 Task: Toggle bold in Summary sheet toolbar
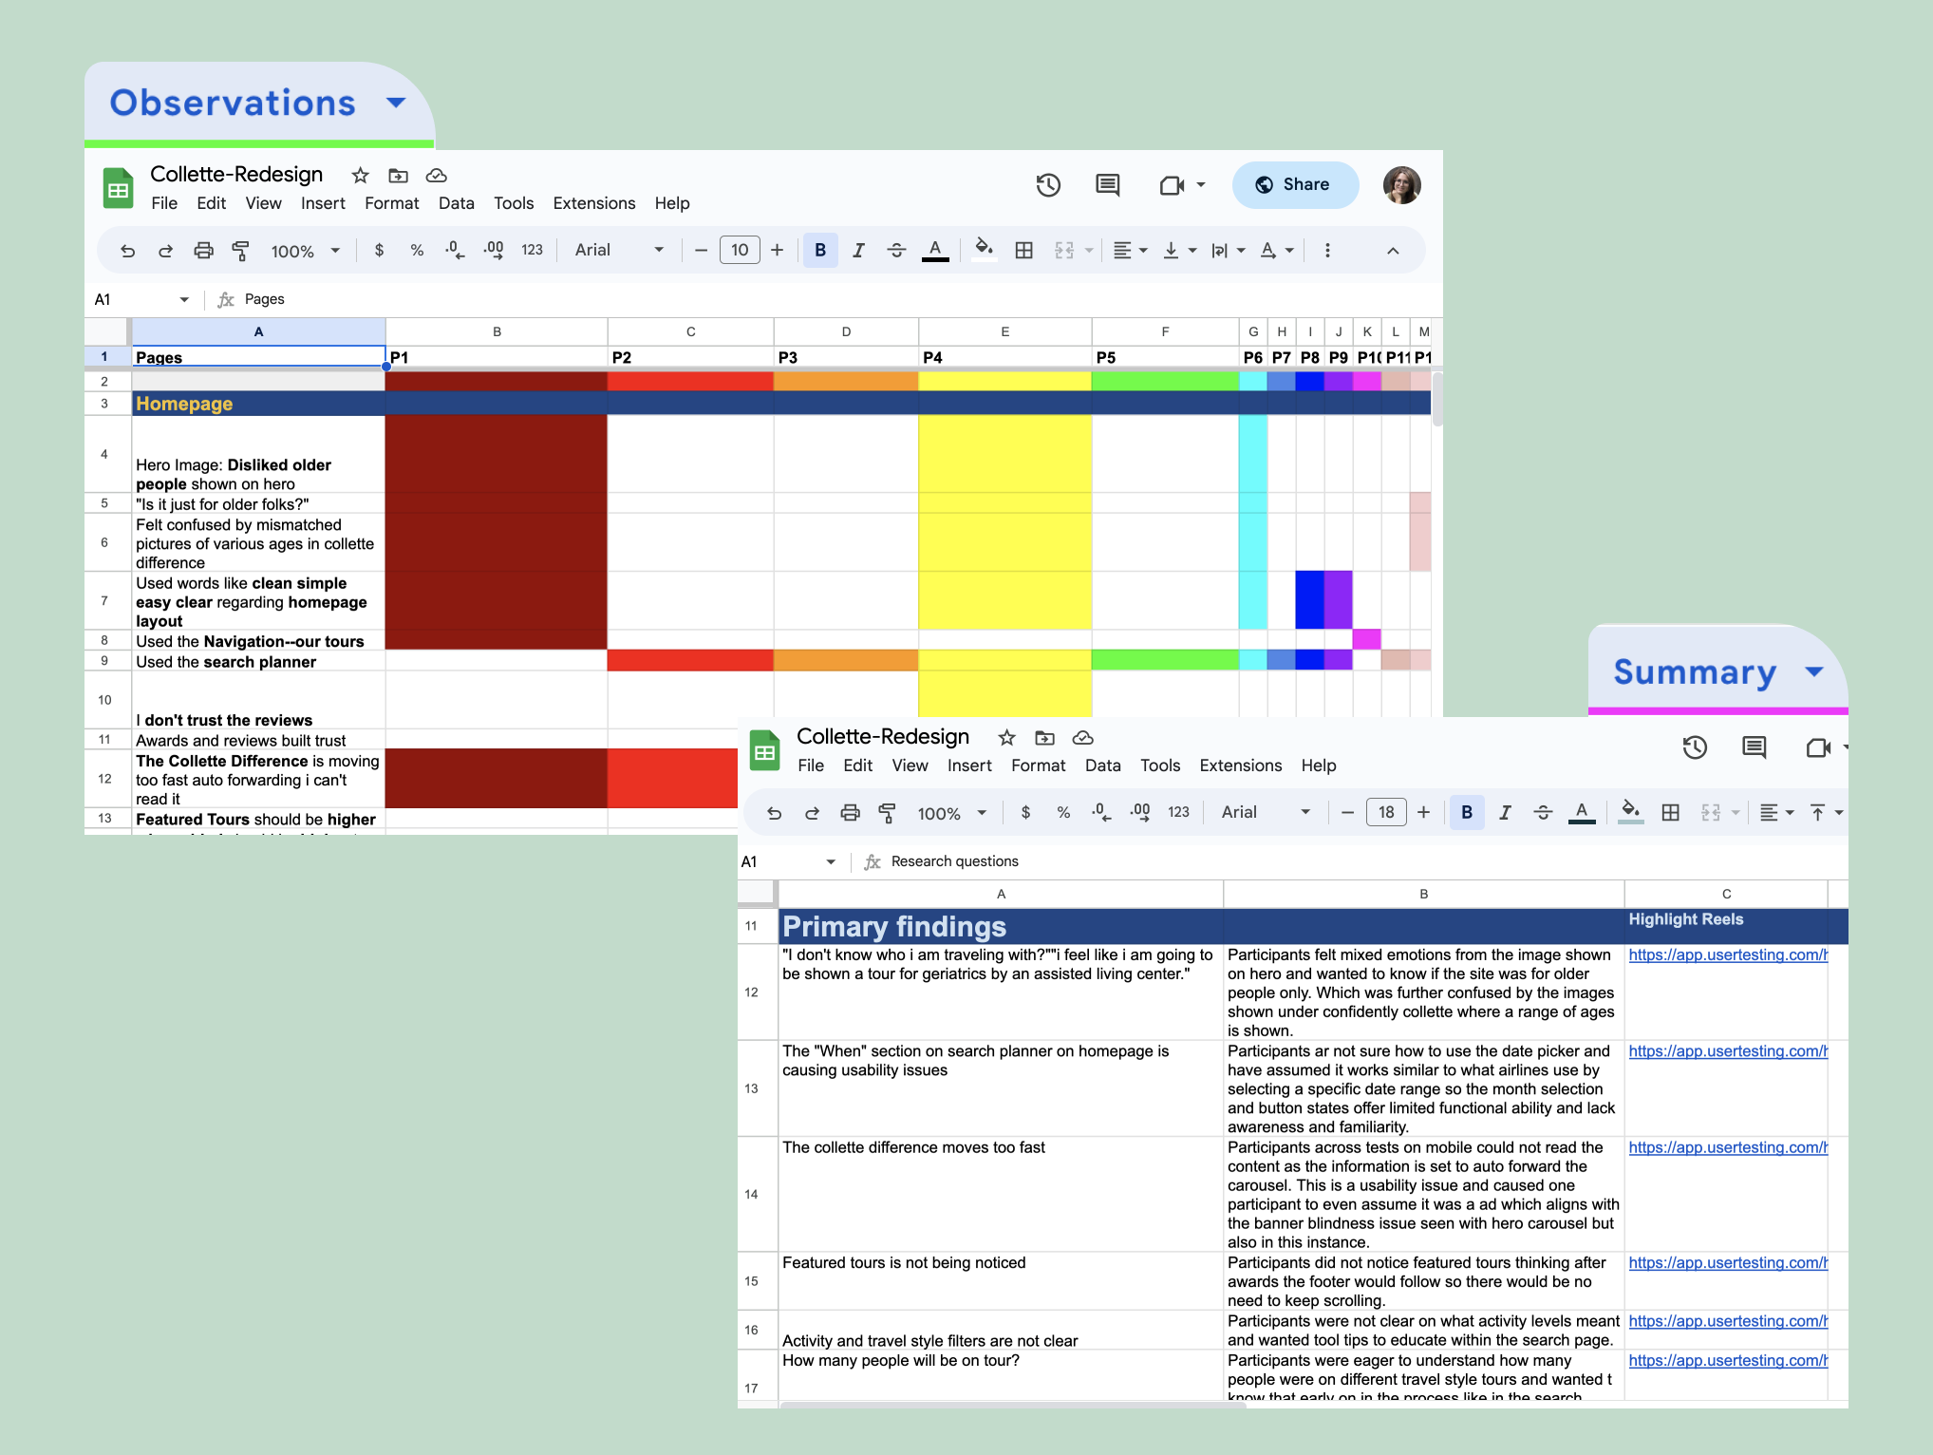coord(1467,812)
